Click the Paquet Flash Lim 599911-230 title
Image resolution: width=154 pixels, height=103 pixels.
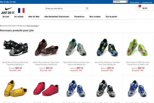[138, 63]
